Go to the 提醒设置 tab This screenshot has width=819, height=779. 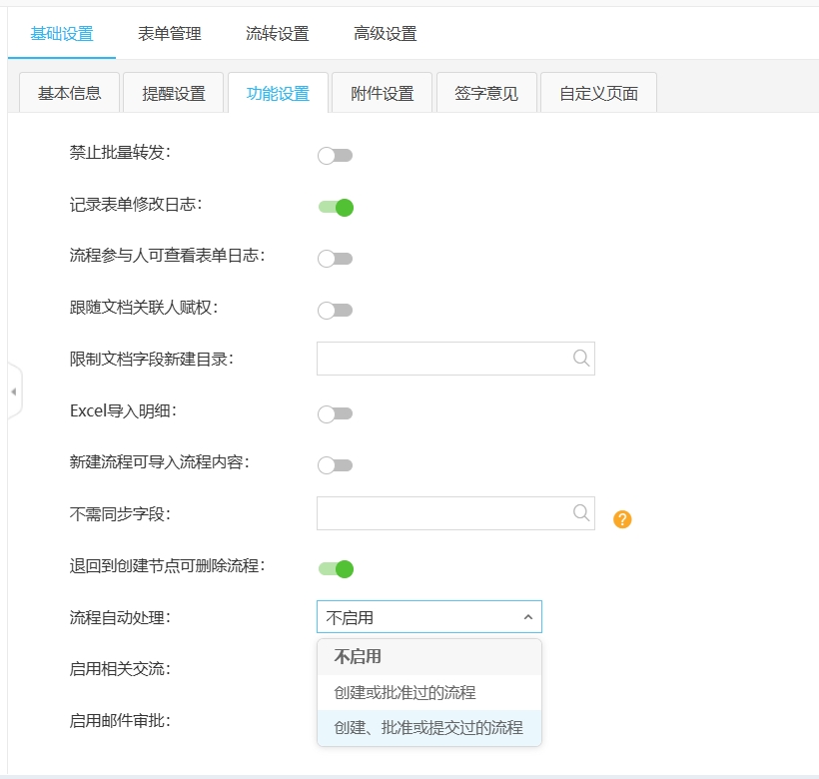pos(174,94)
